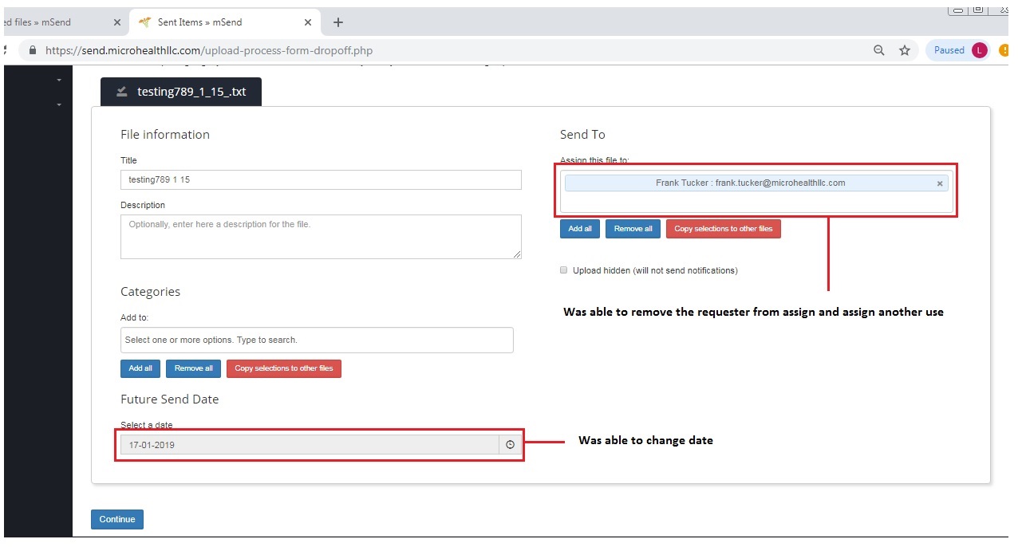Expand the lower sidebar chevron

pyautogui.click(x=59, y=104)
